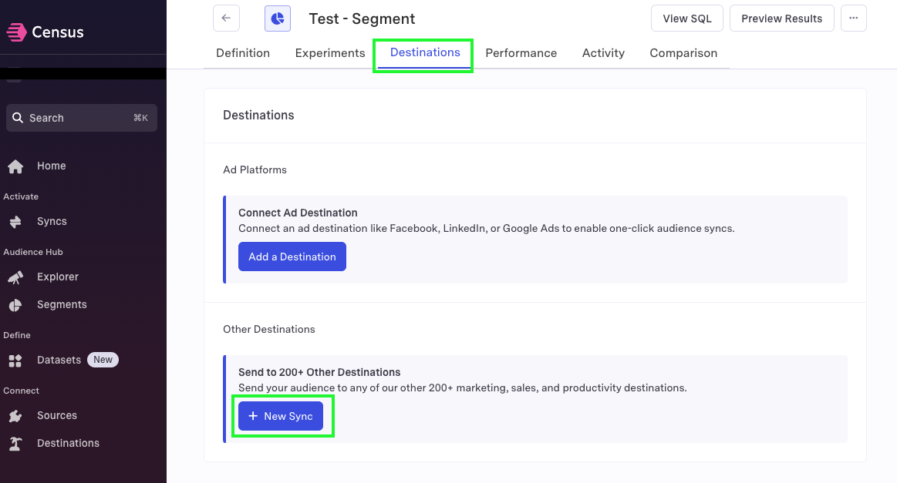Viewport: 897px width, 483px height.
Task: Click the Census logo icon
Action: 16,32
